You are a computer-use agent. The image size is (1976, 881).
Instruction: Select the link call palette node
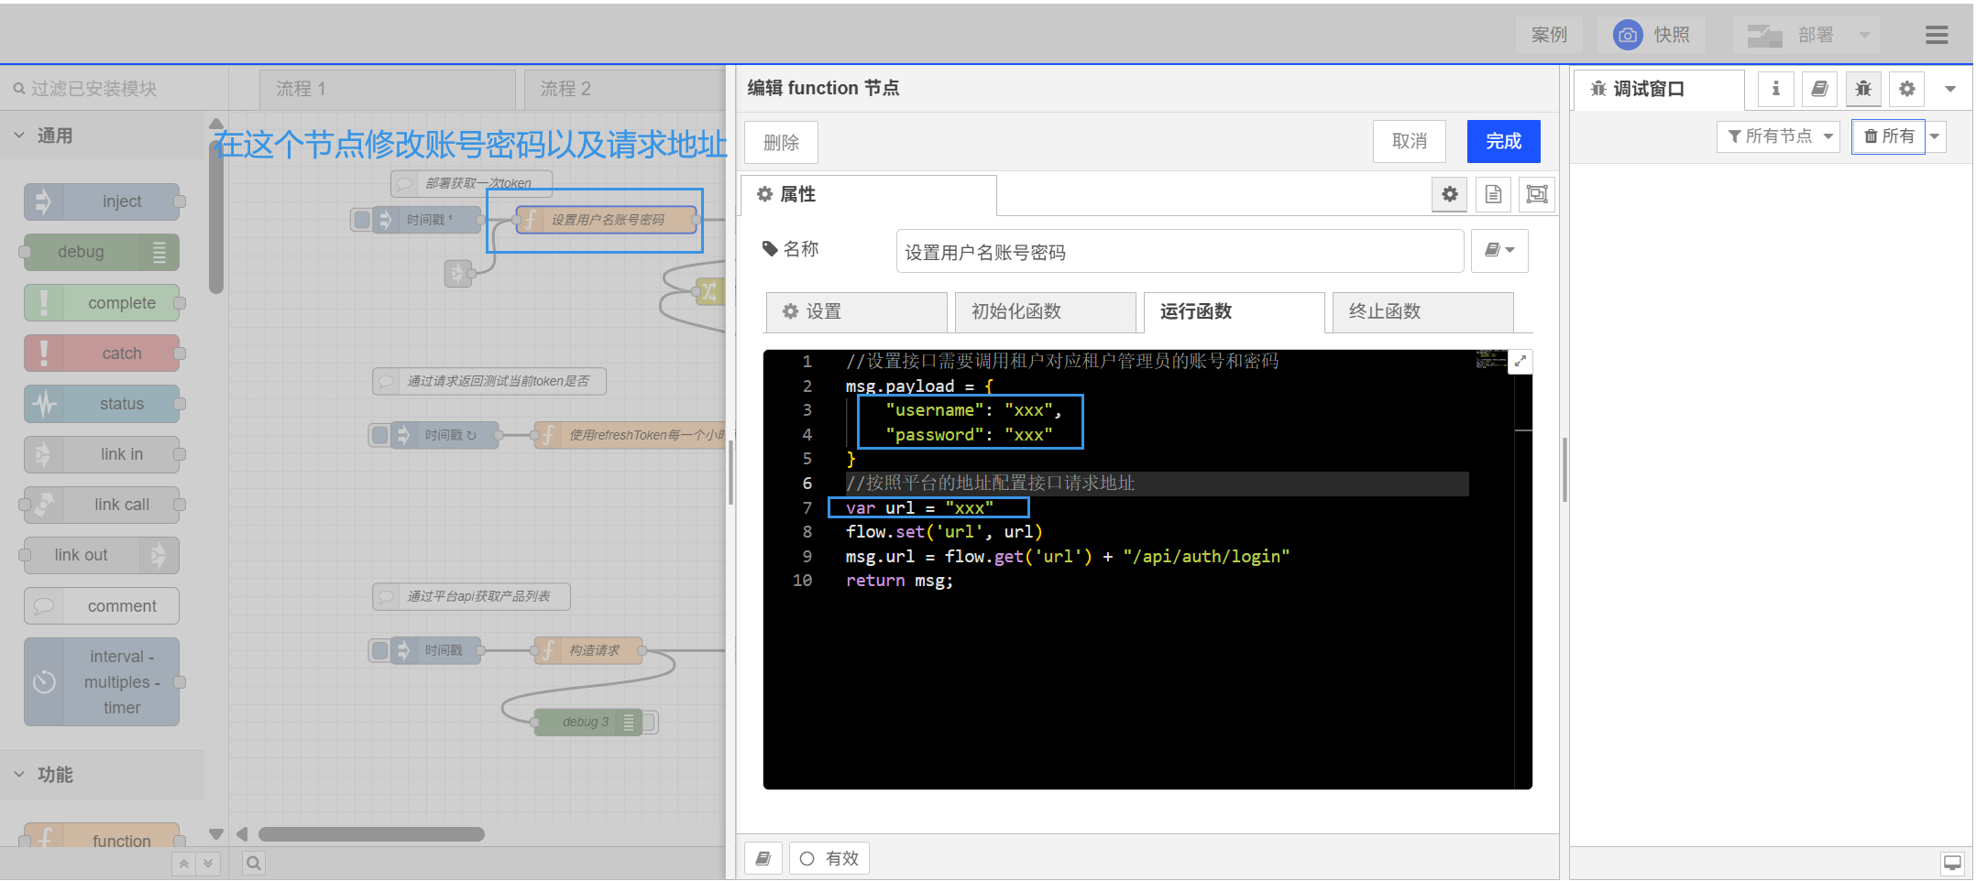103,505
